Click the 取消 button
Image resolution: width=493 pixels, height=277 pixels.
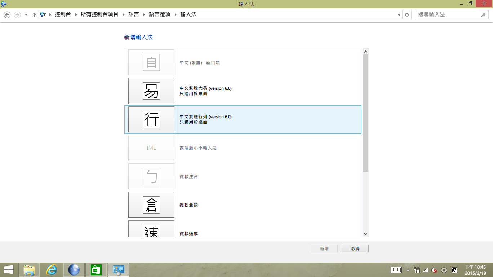[x=355, y=249]
